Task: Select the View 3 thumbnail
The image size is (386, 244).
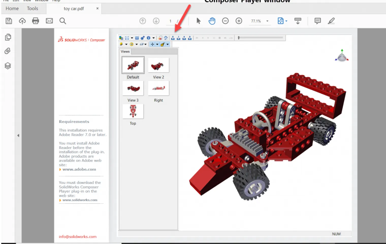Action: coord(133,88)
